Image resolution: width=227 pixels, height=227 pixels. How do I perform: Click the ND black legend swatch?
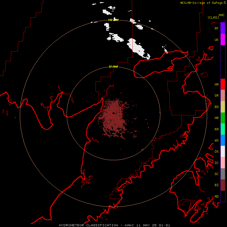(x=223, y=196)
